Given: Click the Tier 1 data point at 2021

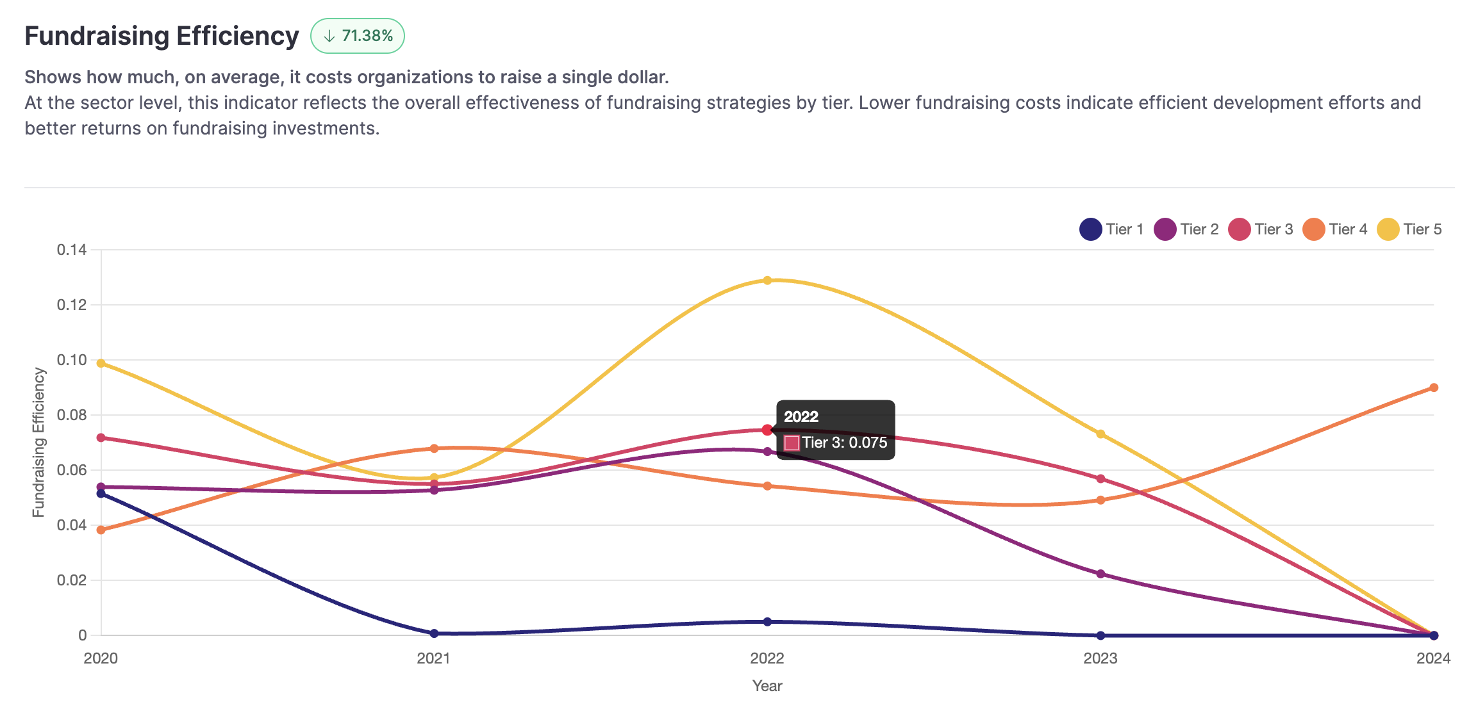Looking at the screenshot, I should (434, 633).
